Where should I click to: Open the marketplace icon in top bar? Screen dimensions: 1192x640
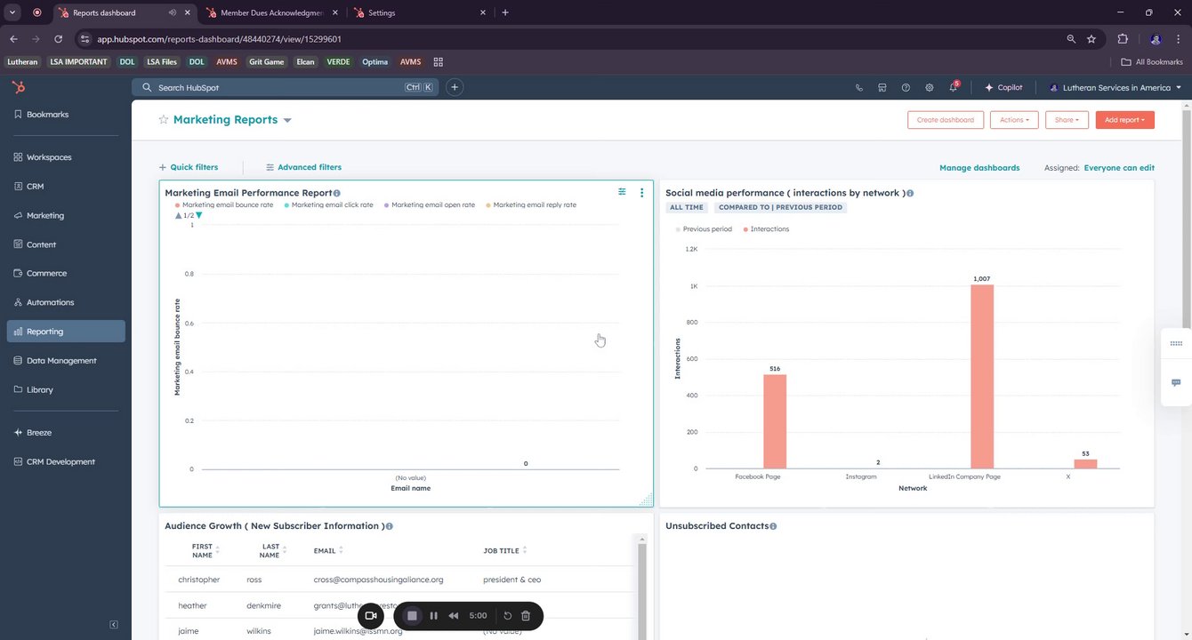pyautogui.click(x=882, y=88)
